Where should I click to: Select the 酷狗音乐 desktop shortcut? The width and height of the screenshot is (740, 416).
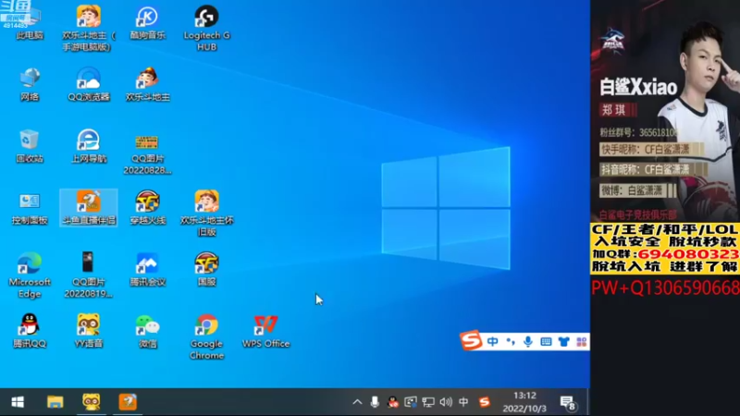[x=148, y=22]
